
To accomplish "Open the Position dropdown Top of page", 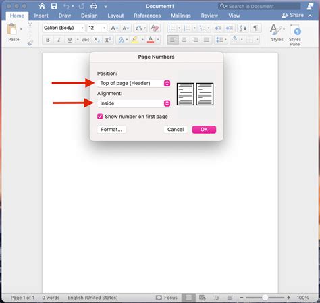I will click(134, 83).
